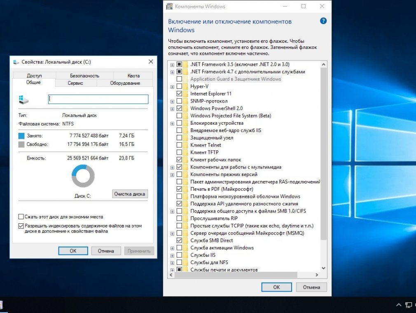Click folder icon of Клиент Telnet

[x=185, y=145]
